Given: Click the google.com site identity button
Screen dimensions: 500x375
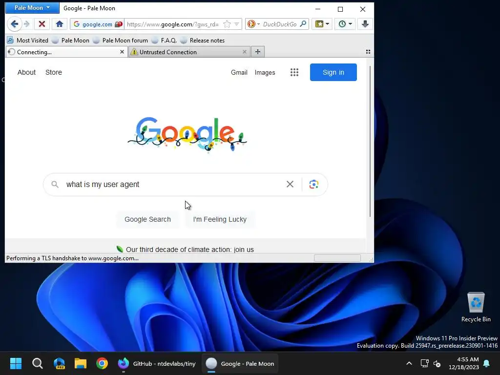Looking at the screenshot, I should [x=97, y=24].
